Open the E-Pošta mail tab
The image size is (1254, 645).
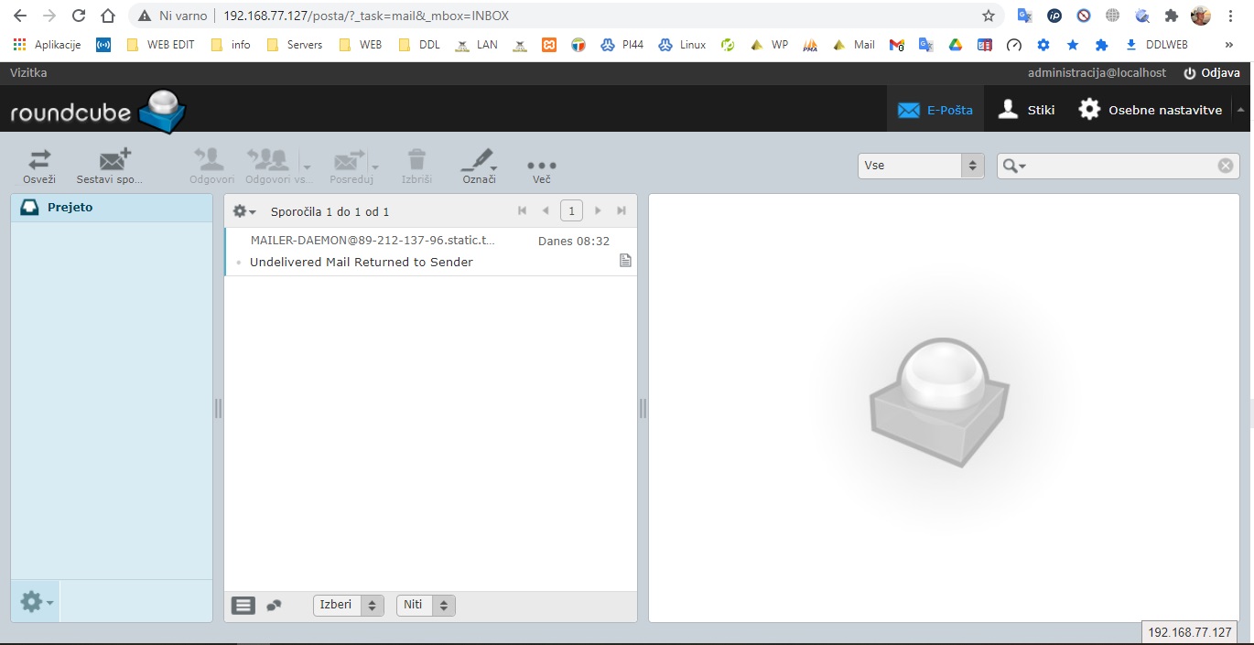(935, 110)
